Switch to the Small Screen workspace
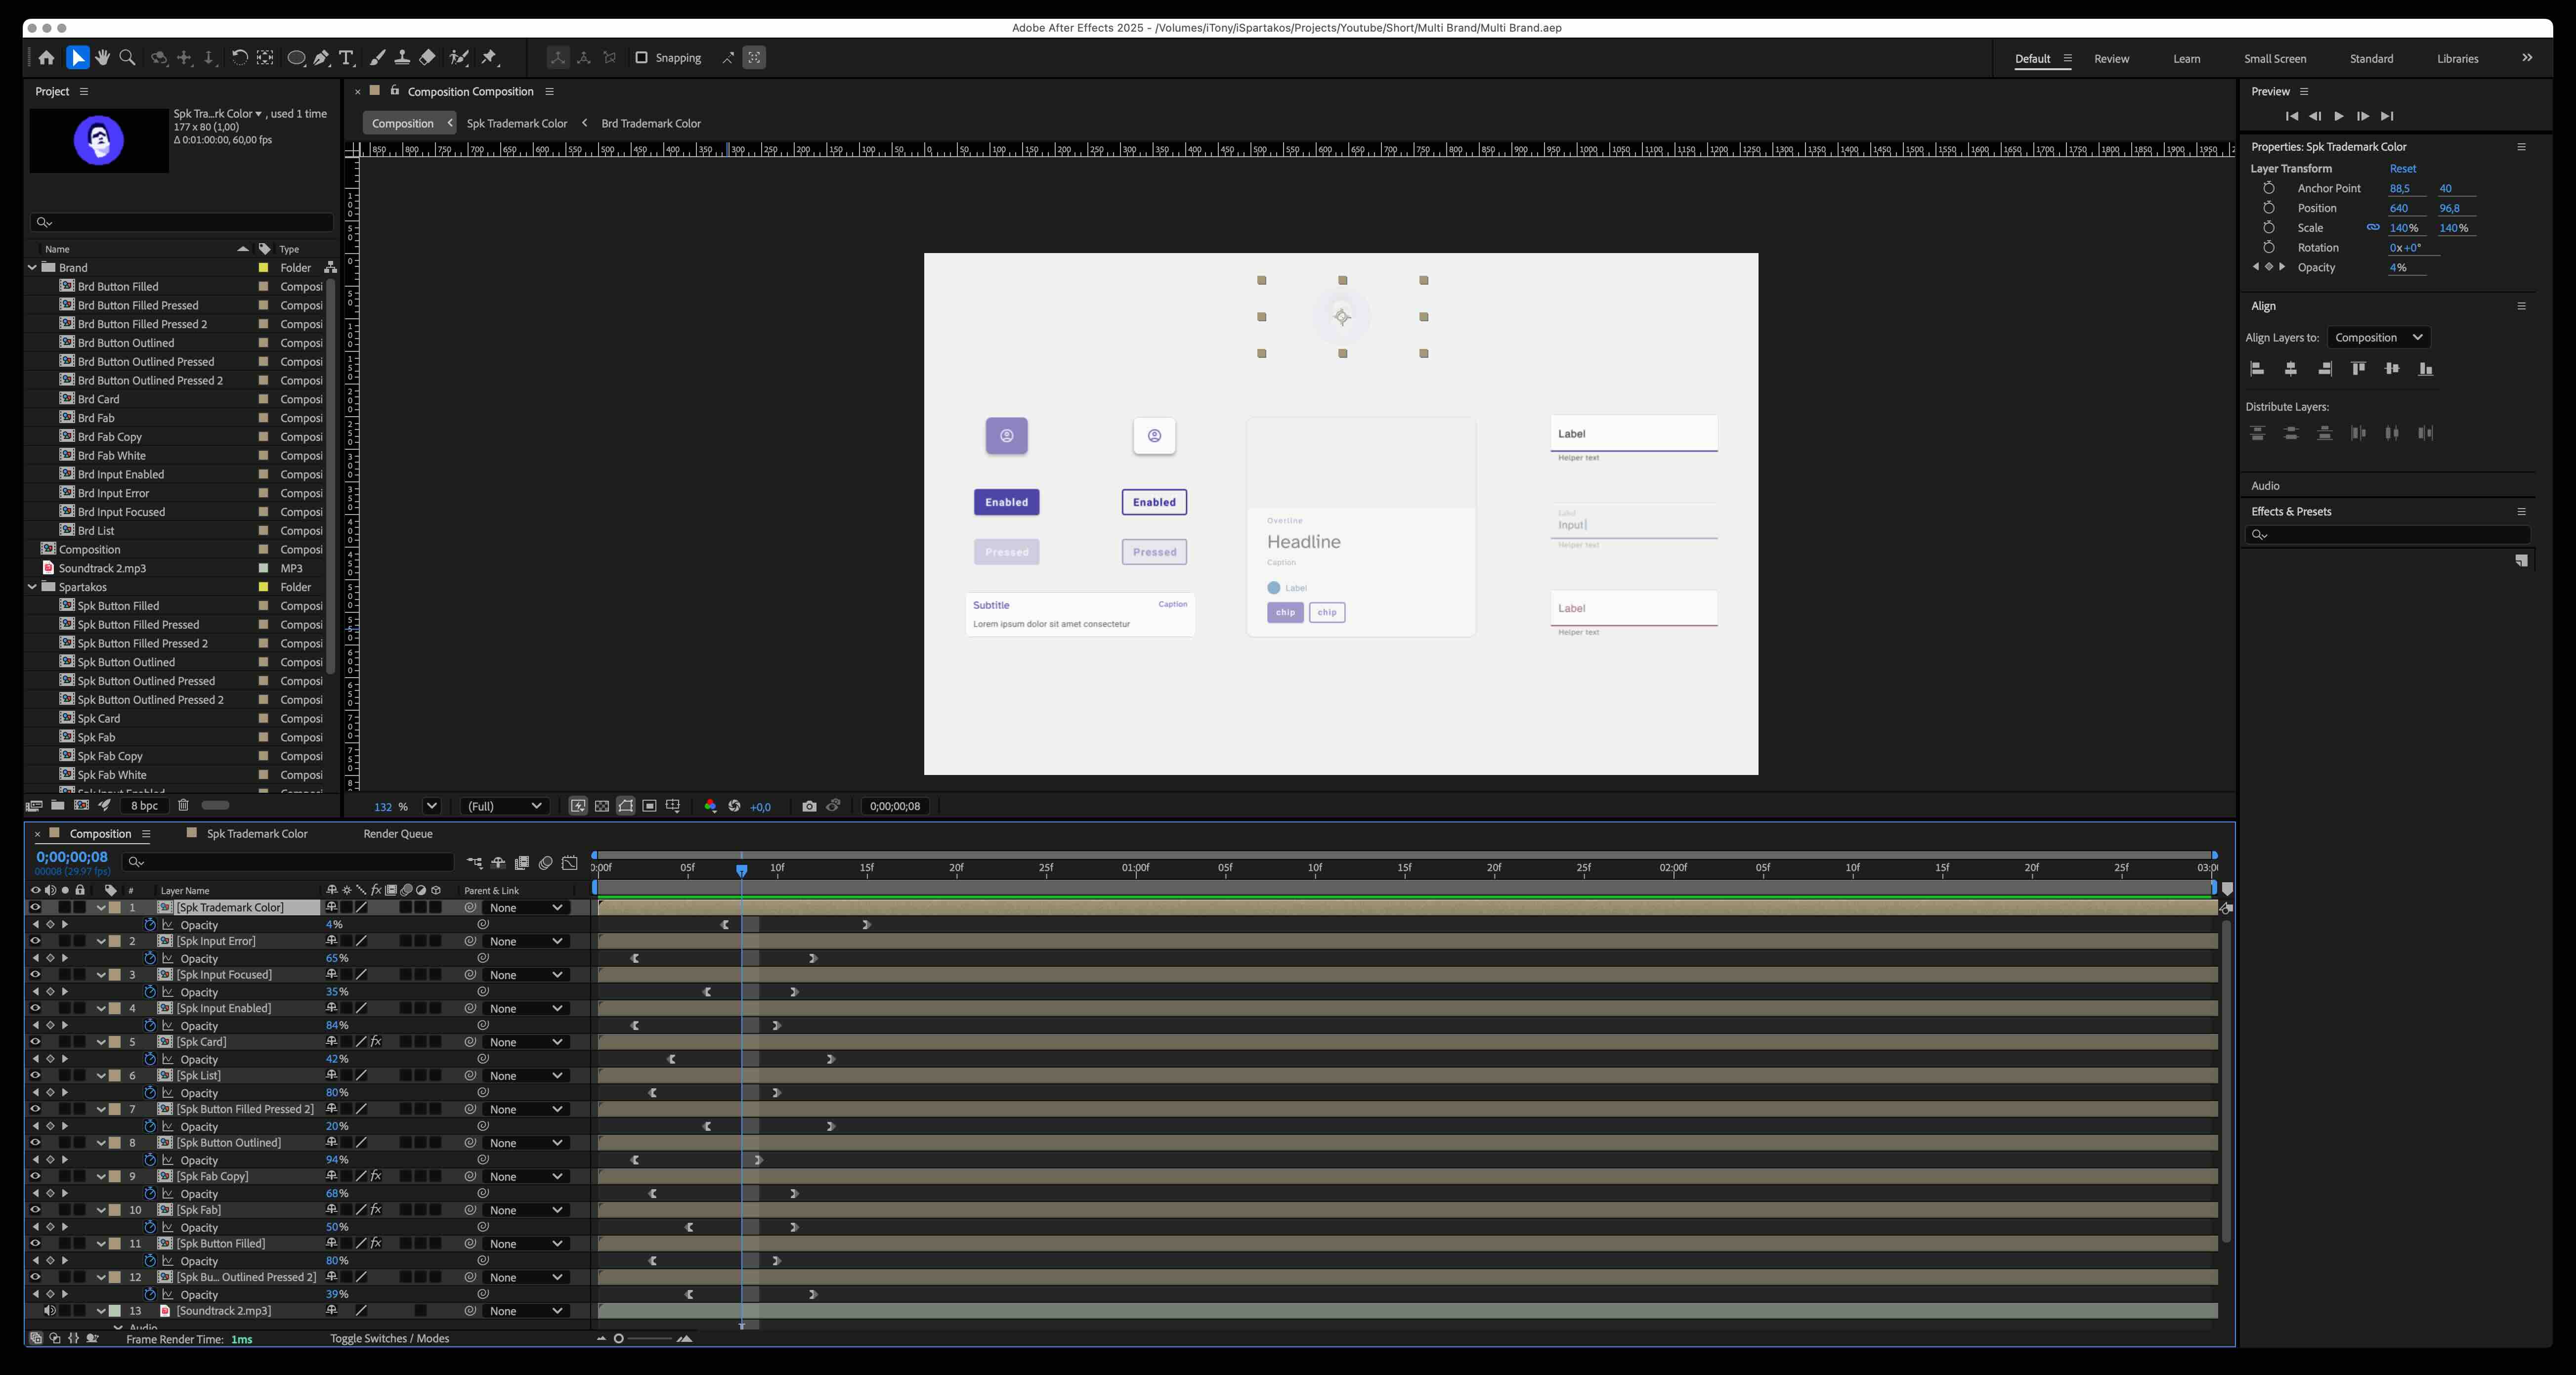Viewport: 2576px width, 1375px height. [2275, 59]
